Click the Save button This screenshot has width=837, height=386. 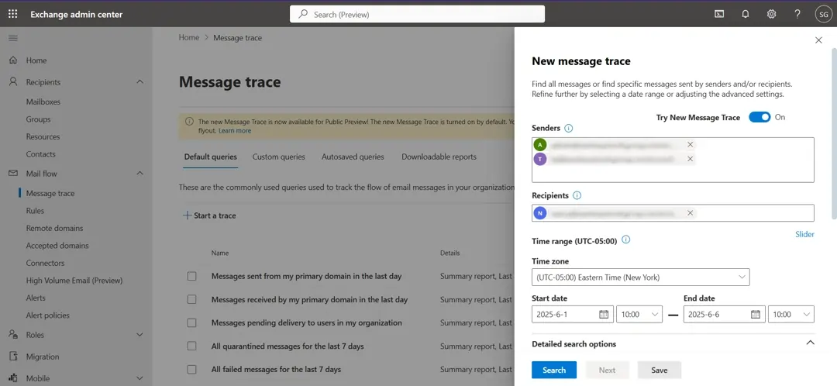[660, 370]
